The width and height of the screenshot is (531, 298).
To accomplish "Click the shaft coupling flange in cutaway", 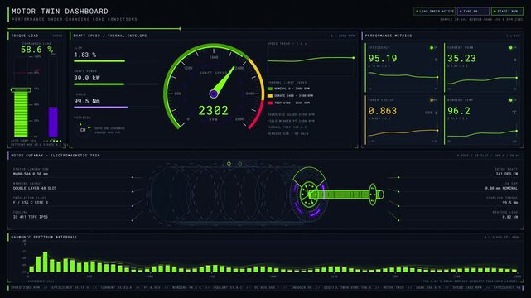I will click(x=373, y=195).
